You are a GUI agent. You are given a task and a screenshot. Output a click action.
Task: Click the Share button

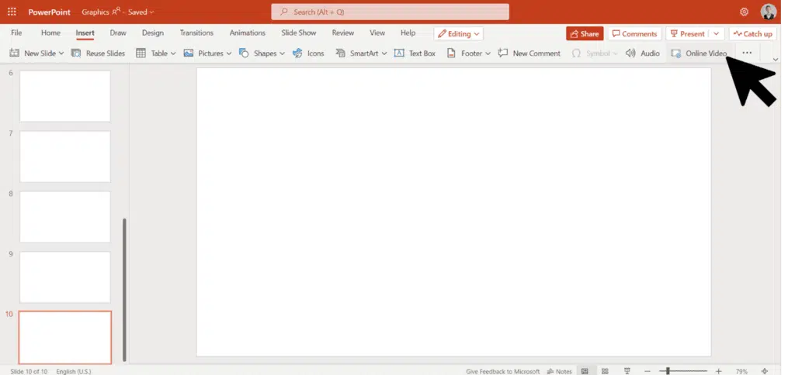(585, 33)
